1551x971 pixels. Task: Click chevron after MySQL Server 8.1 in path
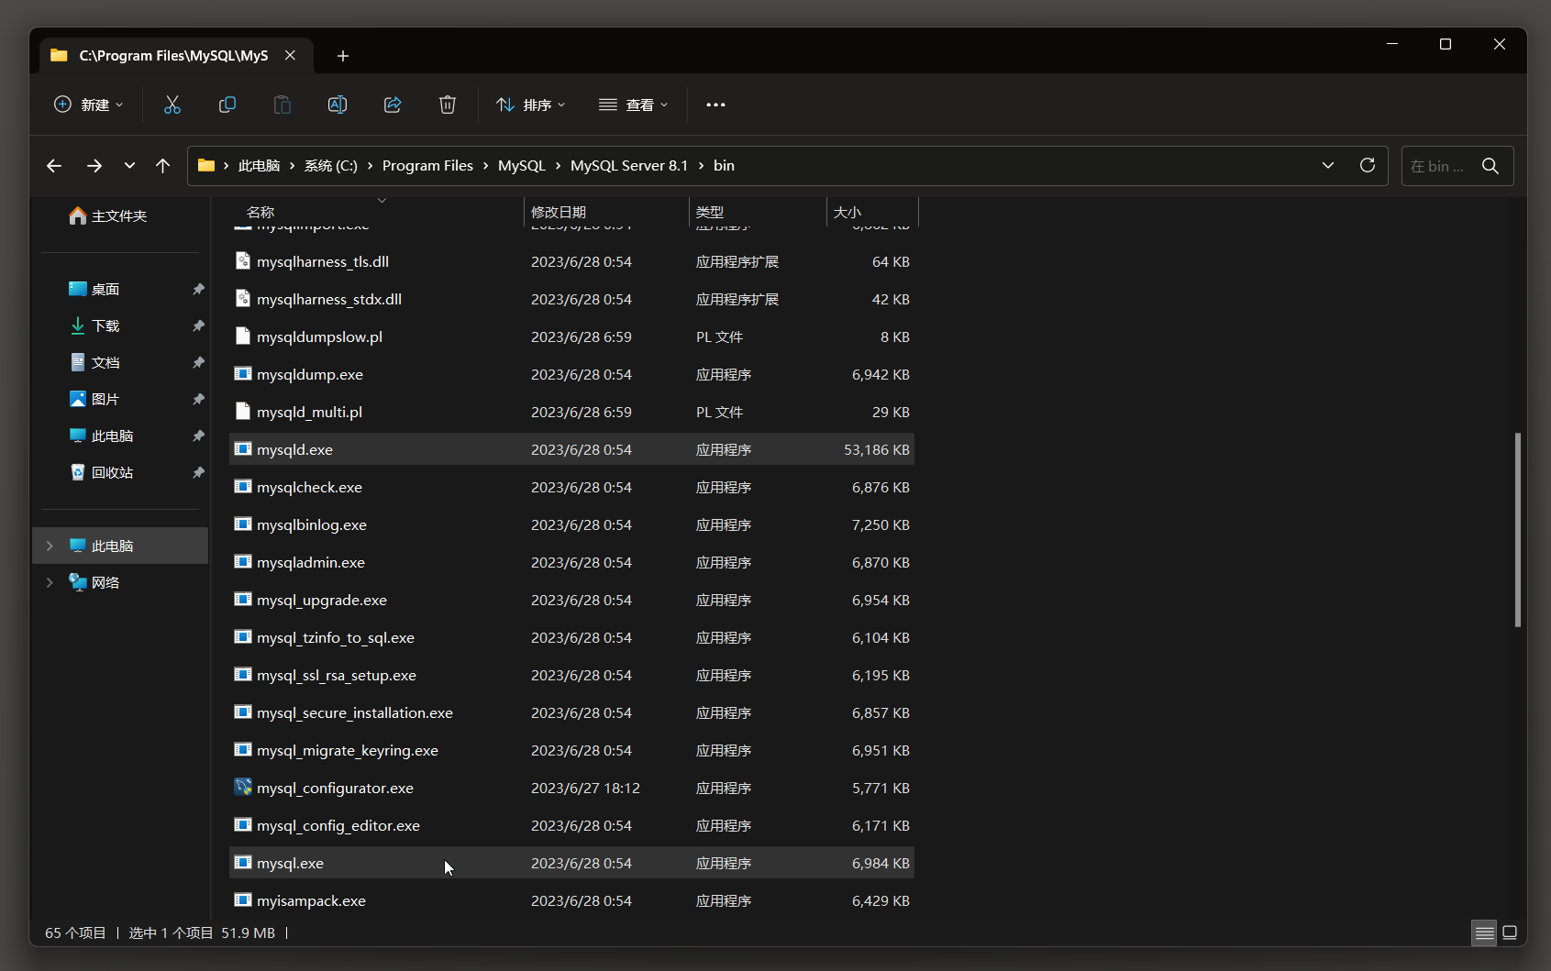click(701, 166)
